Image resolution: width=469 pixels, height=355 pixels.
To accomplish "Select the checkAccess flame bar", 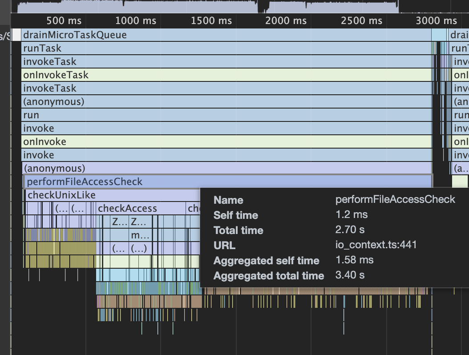I will coord(141,208).
